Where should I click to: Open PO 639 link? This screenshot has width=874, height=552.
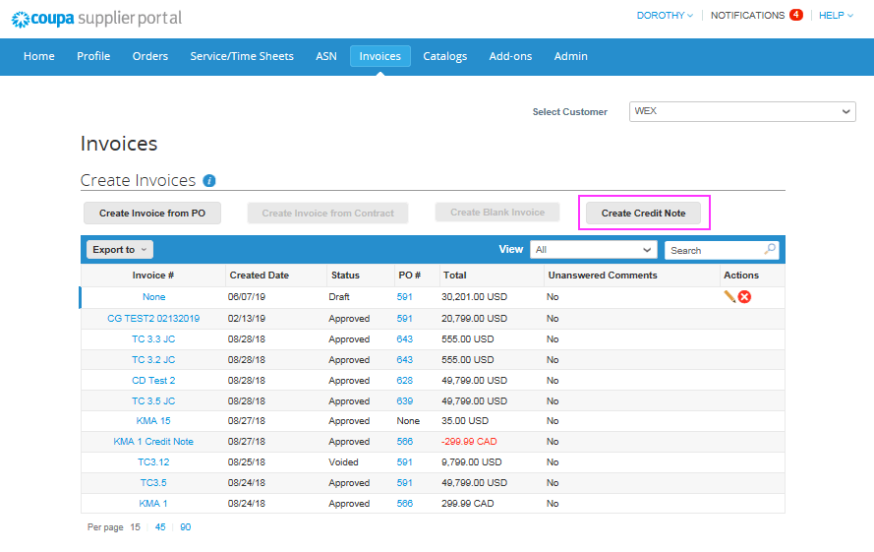click(405, 401)
